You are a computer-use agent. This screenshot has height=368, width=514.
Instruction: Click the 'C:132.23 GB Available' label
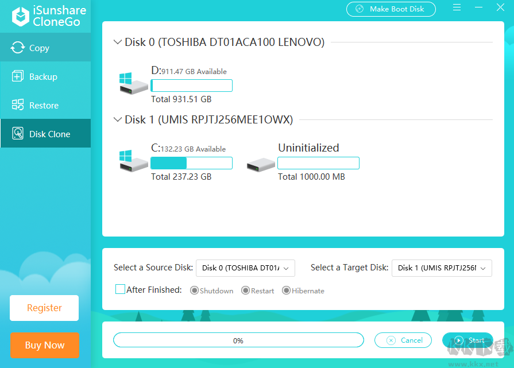188,148
